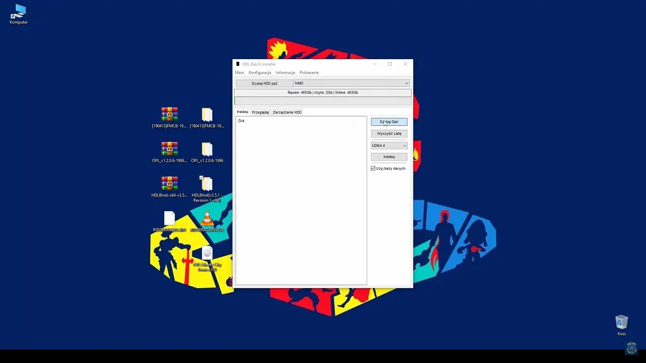Expand the hdd2: drive dropdown
Screen dimensions: 646x363
406,83
